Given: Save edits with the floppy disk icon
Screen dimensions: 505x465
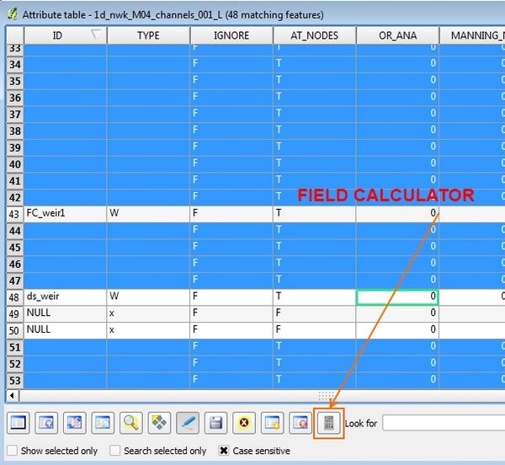Looking at the screenshot, I should tap(215, 423).
